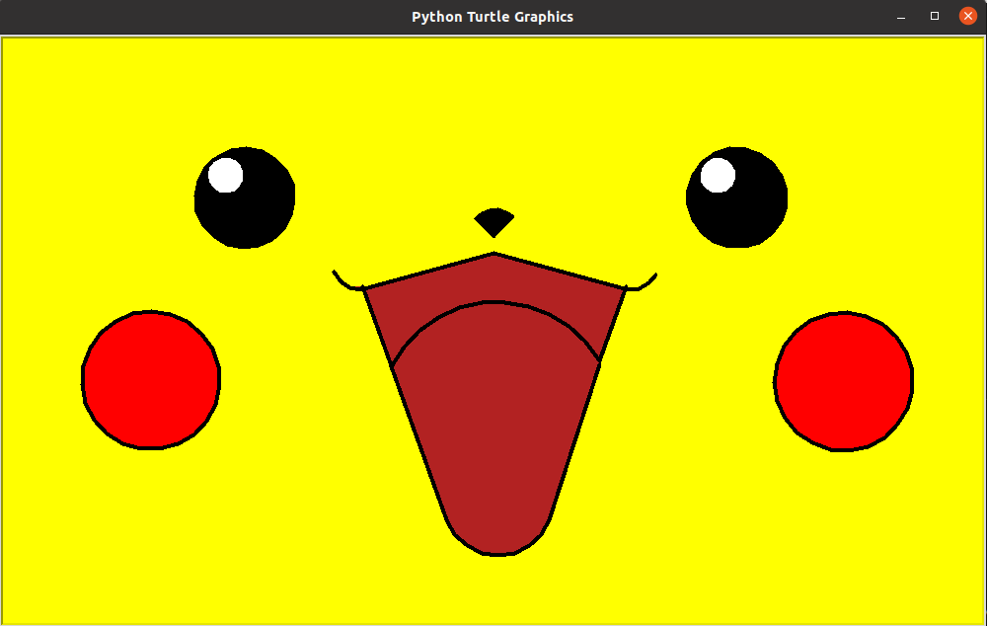Maximize the Python Turtle Graphics window
The image size is (987, 626).
click(935, 17)
